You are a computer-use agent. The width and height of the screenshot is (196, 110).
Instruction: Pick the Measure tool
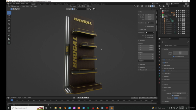(9, 39)
